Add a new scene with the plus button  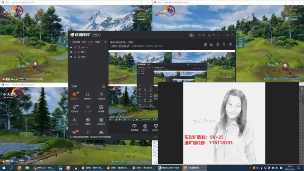point(105,42)
